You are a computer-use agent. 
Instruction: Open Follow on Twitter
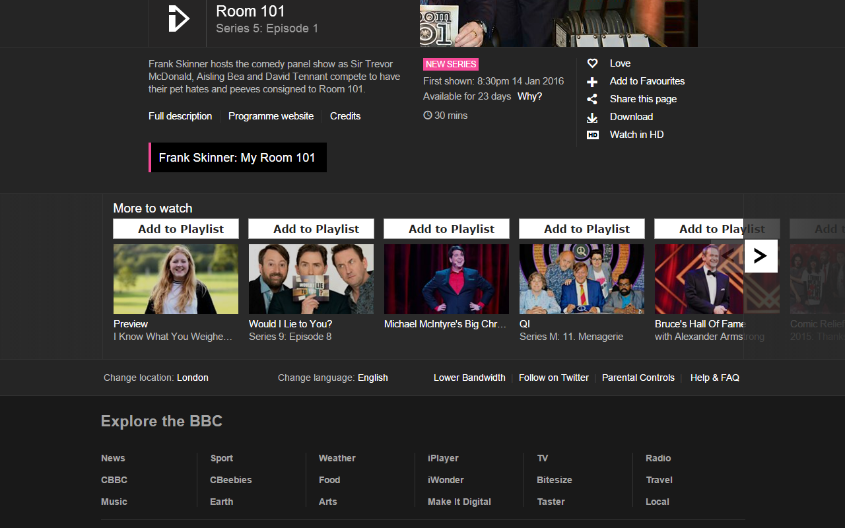pyautogui.click(x=554, y=378)
